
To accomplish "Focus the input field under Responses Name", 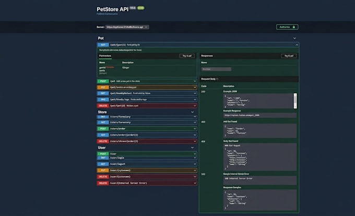I will click(x=216, y=69).
